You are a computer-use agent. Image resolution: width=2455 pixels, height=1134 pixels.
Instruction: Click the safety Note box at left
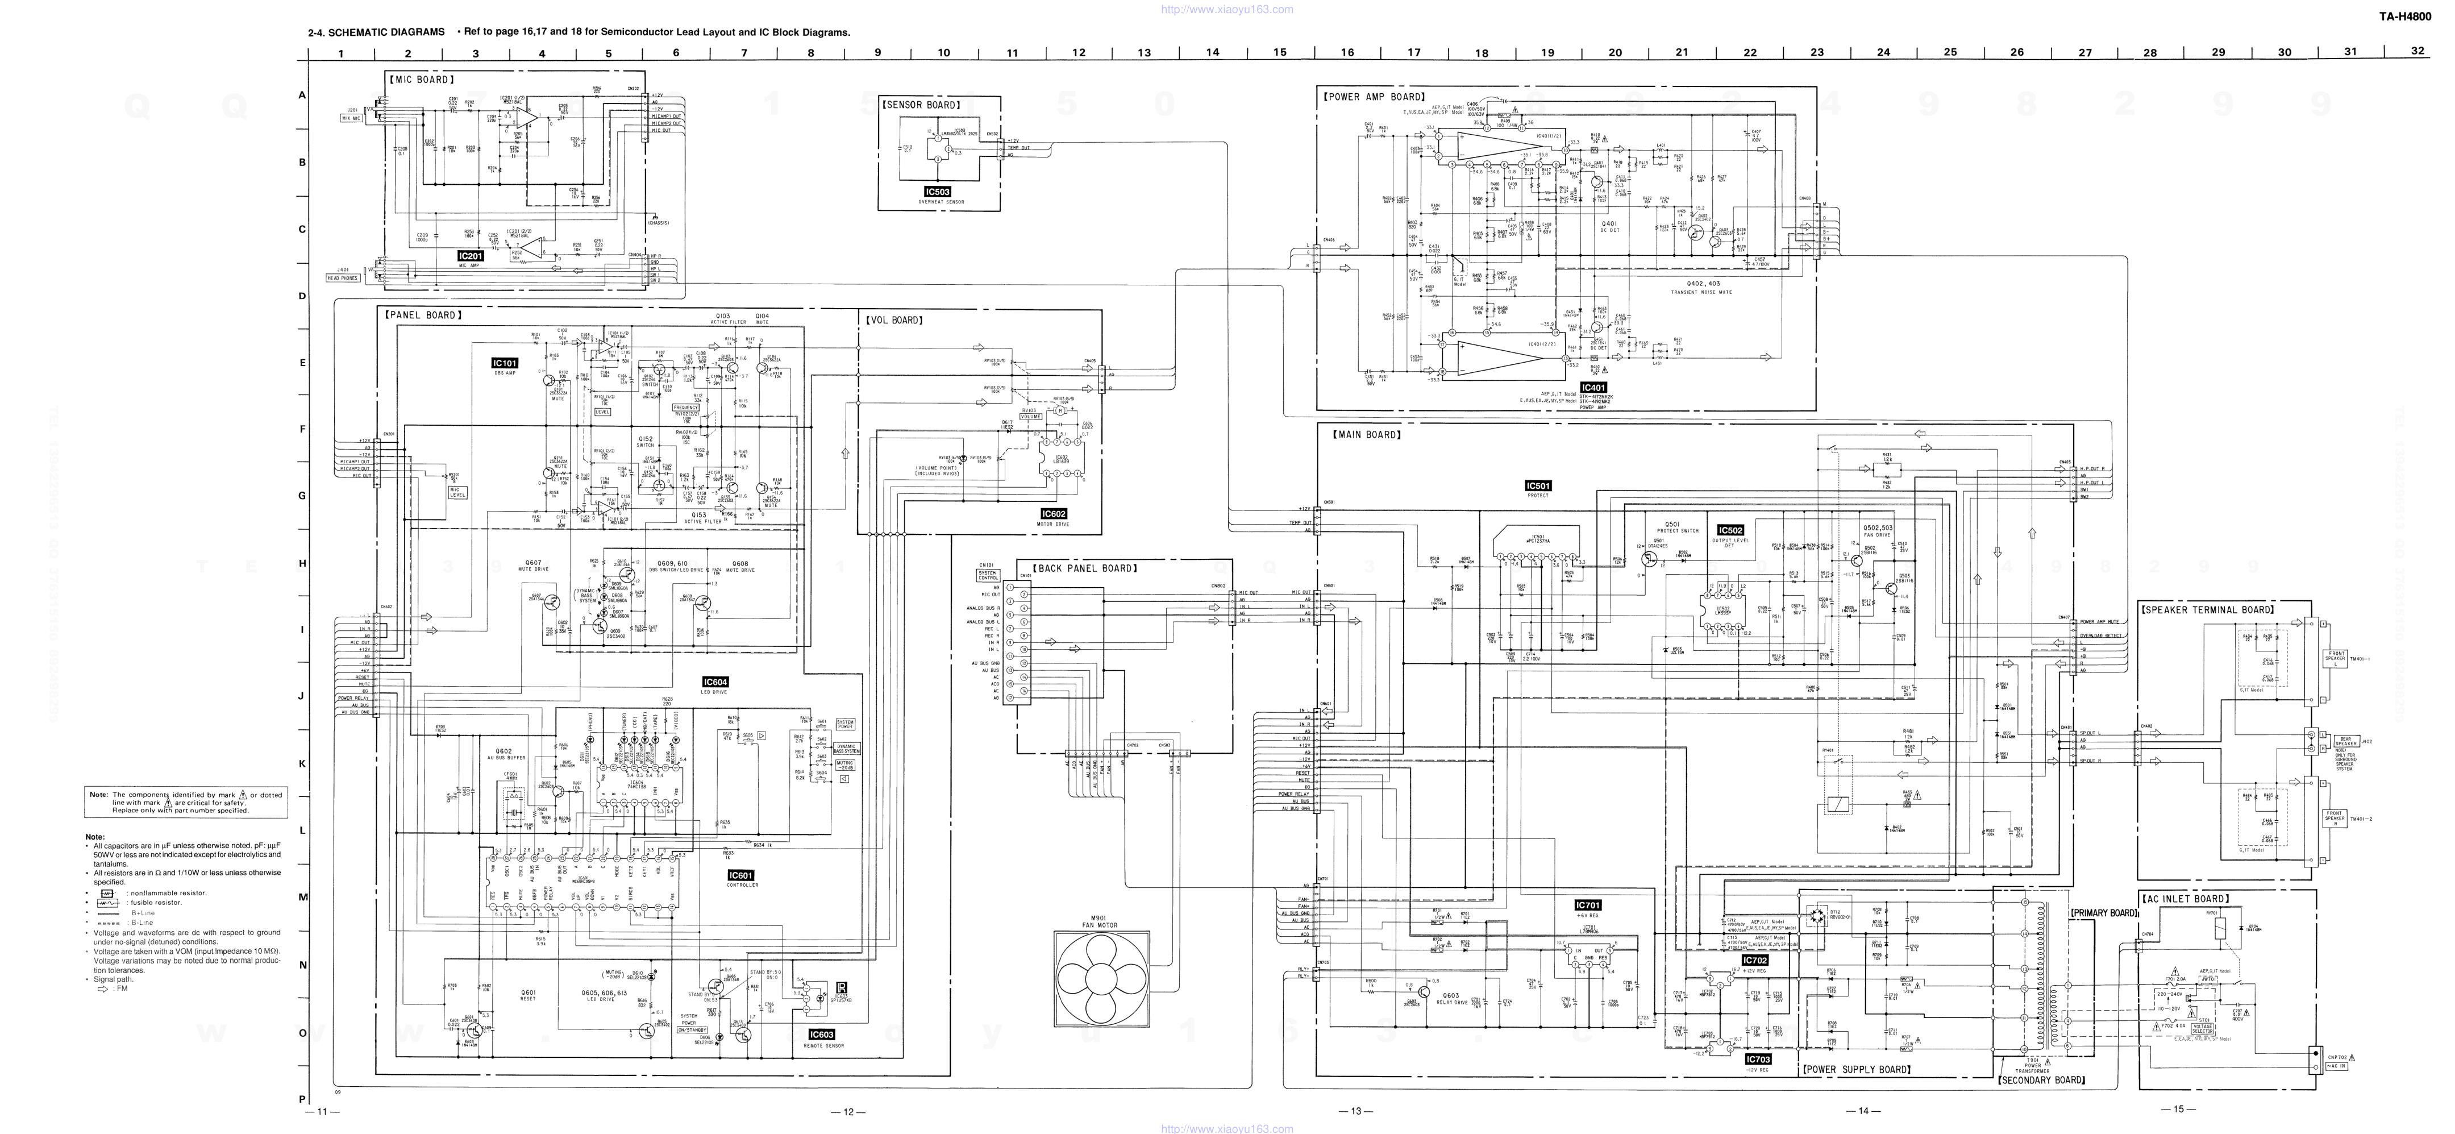pyautogui.click(x=187, y=803)
